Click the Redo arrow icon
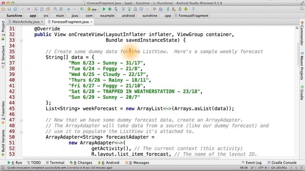The height and width of the screenshot is (171, 305). 29,9
